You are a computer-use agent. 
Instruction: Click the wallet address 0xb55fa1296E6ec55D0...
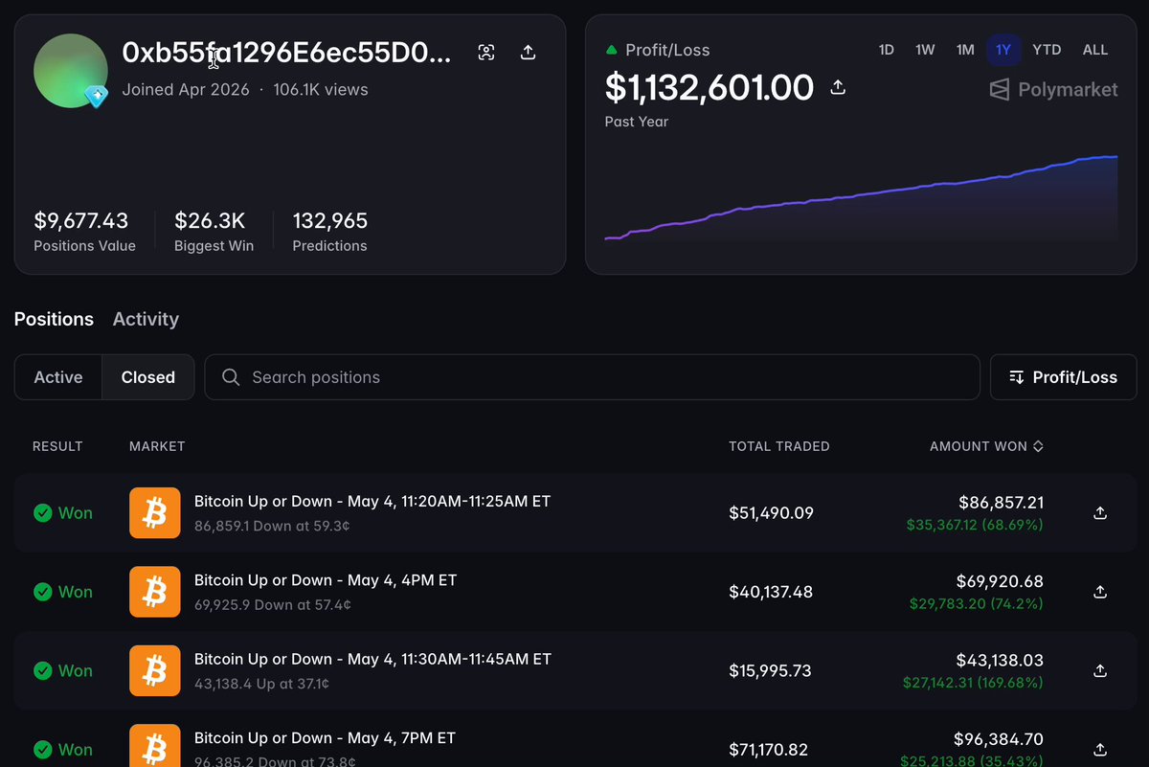pos(286,53)
